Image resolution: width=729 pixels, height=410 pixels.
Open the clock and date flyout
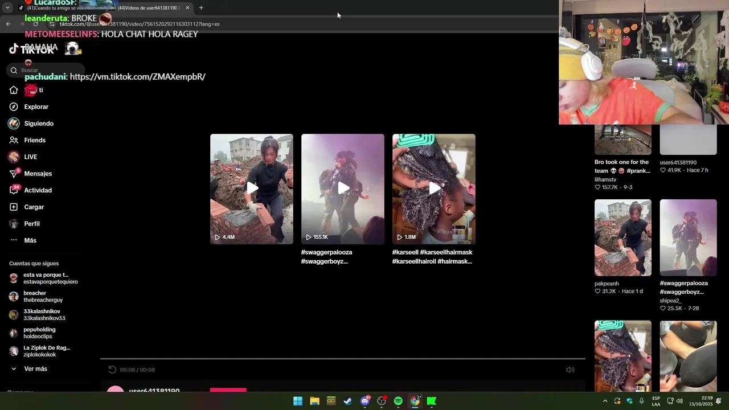(701, 401)
